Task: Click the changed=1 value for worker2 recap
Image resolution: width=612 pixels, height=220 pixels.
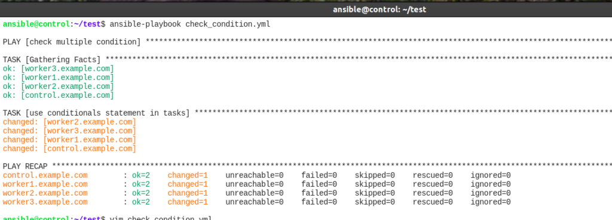Action: click(188, 193)
